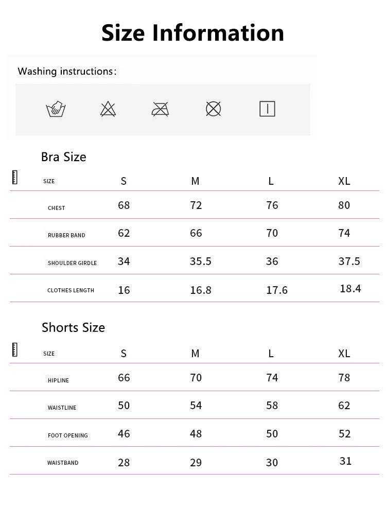Click the Size Information heading

coord(192,32)
